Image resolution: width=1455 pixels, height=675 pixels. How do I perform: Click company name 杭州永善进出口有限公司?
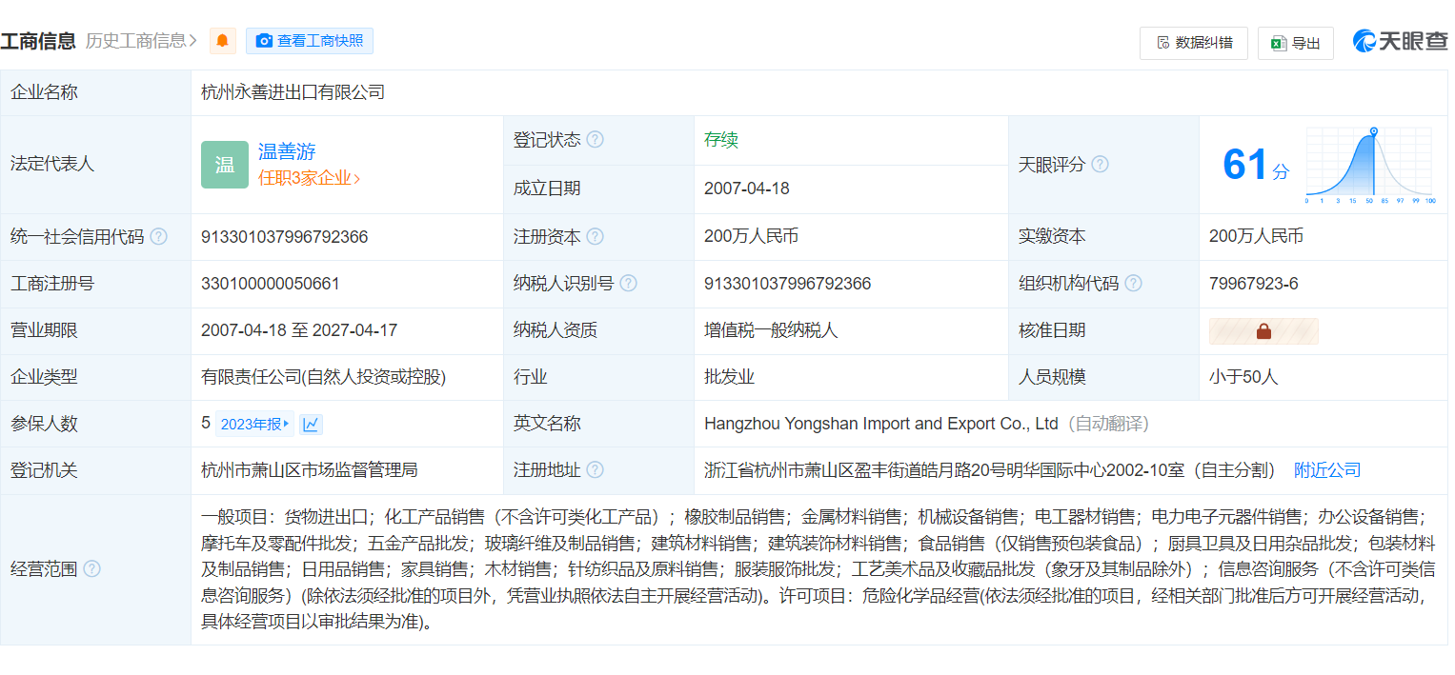click(293, 92)
